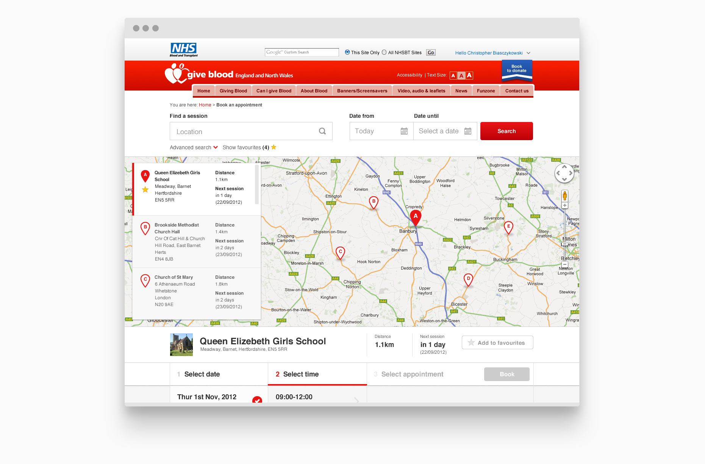The image size is (705, 464).
Task: Click the magnifier icon in Location field
Action: coord(322,131)
